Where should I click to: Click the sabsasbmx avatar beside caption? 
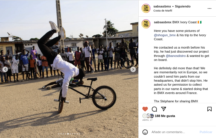tap(146, 24)
